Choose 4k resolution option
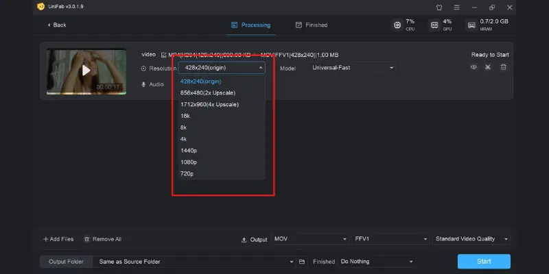The width and height of the screenshot is (549, 274). coord(222,139)
